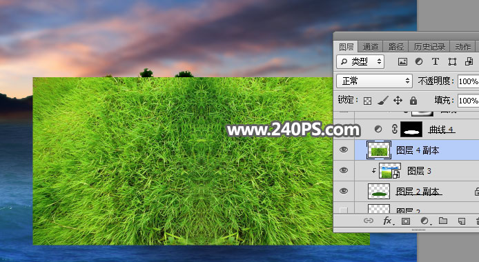The width and height of the screenshot is (479, 262).
Task: Lock transparent pixels checkerboard icon
Action: tap(367, 101)
